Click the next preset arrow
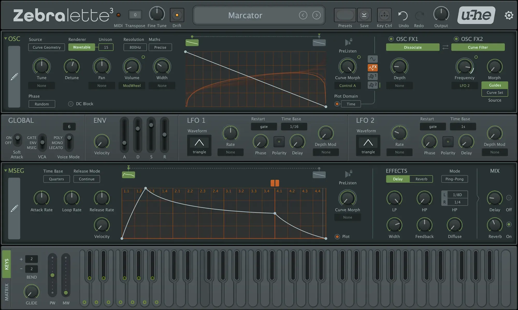 pos(316,15)
